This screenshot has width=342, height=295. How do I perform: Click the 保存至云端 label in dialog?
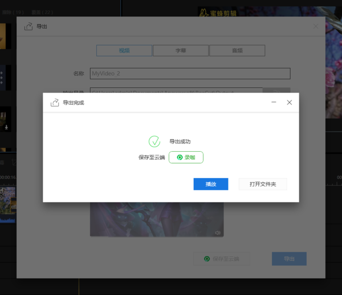click(152, 157)
